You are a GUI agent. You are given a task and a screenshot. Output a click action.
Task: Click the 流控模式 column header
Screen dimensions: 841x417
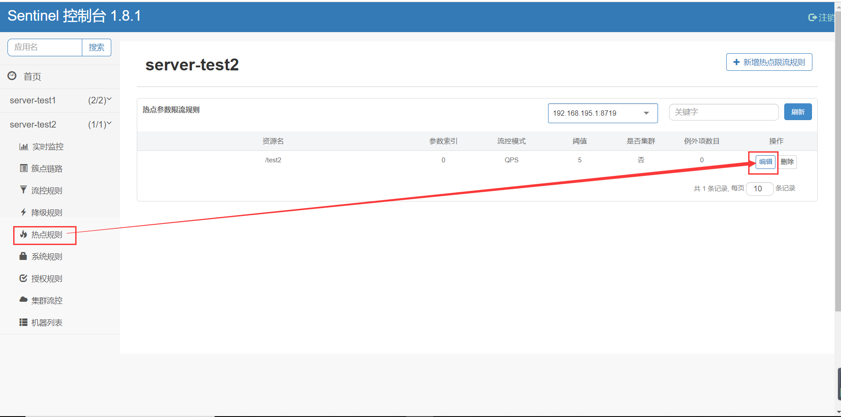point(512,141)
